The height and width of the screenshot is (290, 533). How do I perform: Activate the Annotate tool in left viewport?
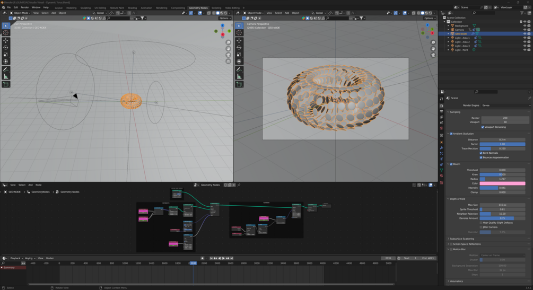[x=6, y=69]
